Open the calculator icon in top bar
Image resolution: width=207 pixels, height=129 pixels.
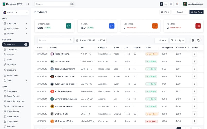point(171,4)
